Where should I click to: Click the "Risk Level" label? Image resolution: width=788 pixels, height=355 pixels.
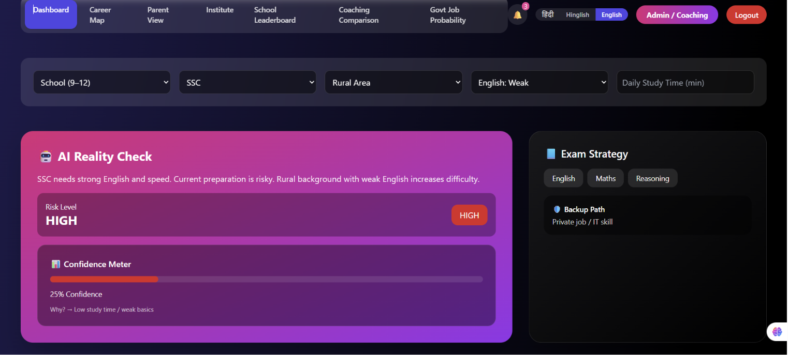coord(61,207)
